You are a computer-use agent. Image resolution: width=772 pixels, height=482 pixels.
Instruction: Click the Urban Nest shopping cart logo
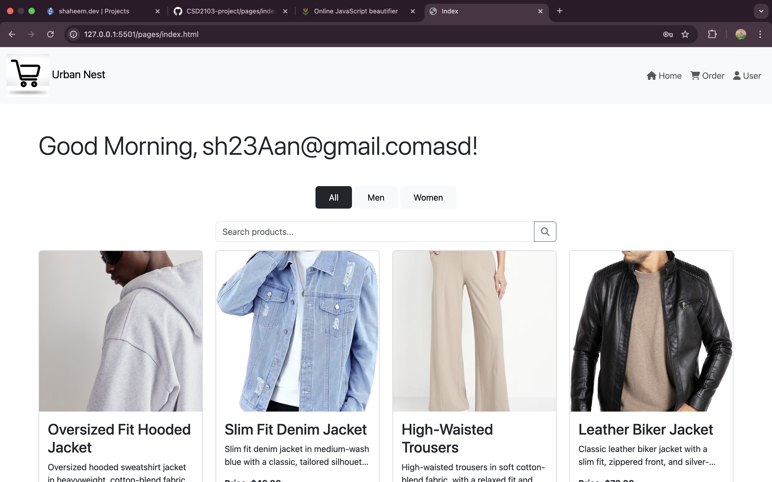pos(28,75)
